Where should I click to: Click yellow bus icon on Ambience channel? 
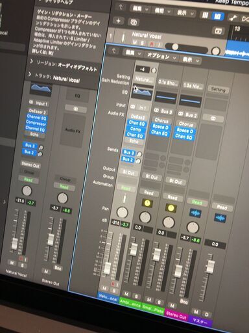(x=147, y=203)
